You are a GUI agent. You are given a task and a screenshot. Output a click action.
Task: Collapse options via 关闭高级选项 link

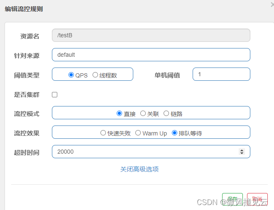(139, 169)
